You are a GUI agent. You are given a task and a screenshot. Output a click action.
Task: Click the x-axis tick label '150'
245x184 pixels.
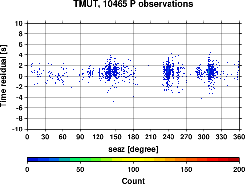click(x=116, y=137)
